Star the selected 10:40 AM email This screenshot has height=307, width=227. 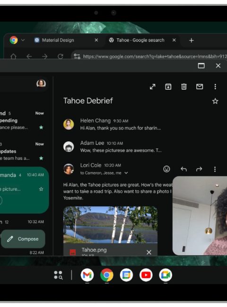[x=41, y=189]
